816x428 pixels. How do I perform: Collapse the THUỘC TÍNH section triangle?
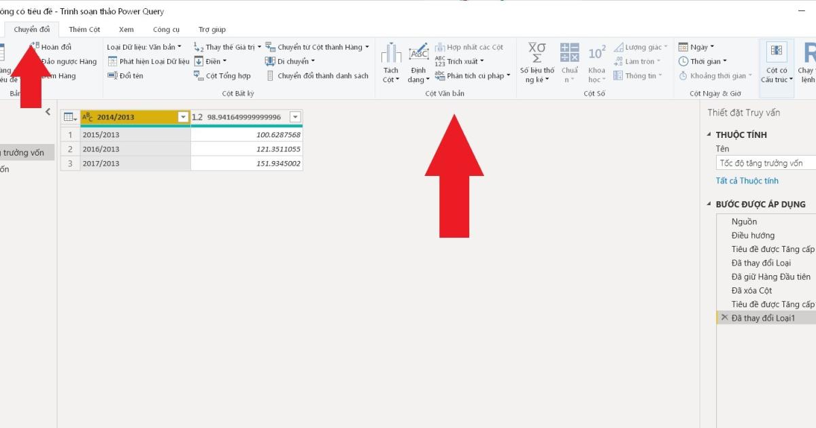710,135
